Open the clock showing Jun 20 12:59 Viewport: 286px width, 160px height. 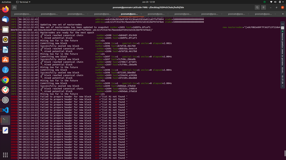point(143,2)
